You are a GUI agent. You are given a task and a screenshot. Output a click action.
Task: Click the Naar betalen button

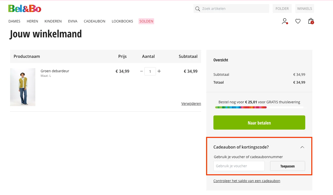coord(259,123)
